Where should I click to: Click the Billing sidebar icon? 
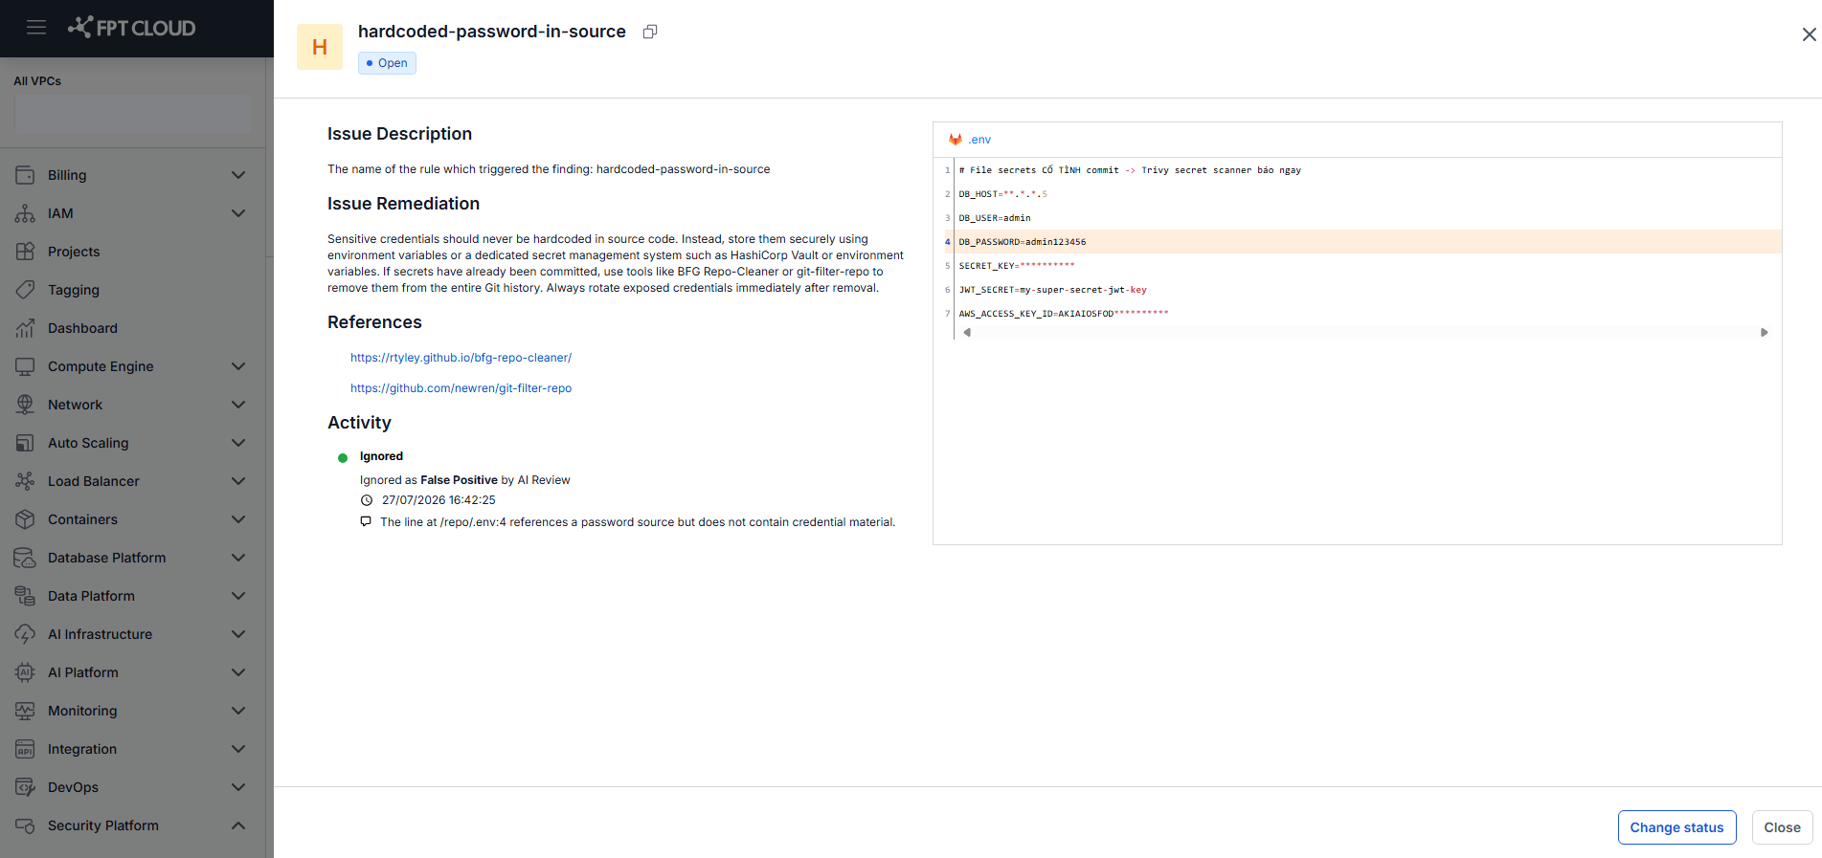[25, 175]
